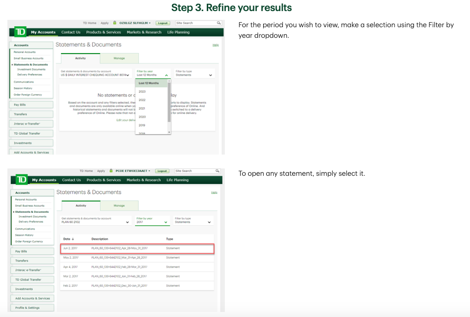Open the OZXLGZ SLFHGLM user dropdown
This screenshot has width=470, height=317.
[135, 23]
